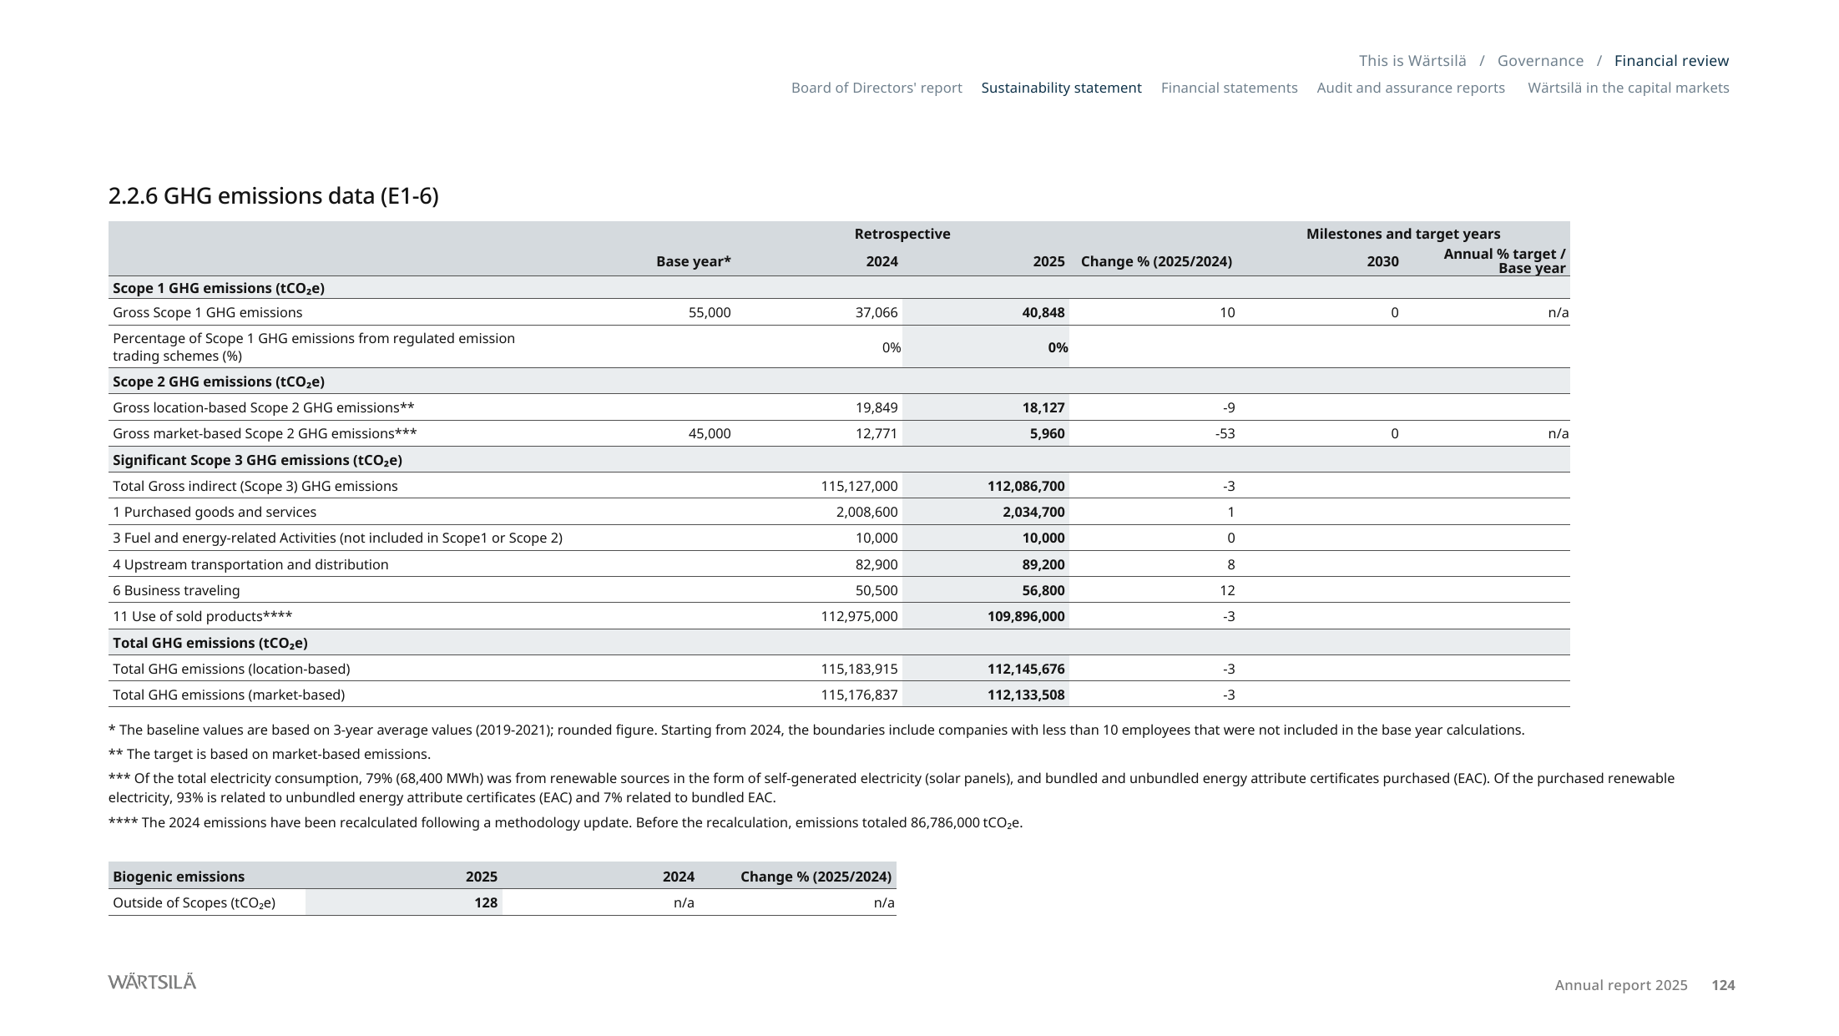Screen dimensions: 1839x1036
Task: Select biogenic Outside of Scopes value 128
Action: pyautogui.click(x=486, y=902)
